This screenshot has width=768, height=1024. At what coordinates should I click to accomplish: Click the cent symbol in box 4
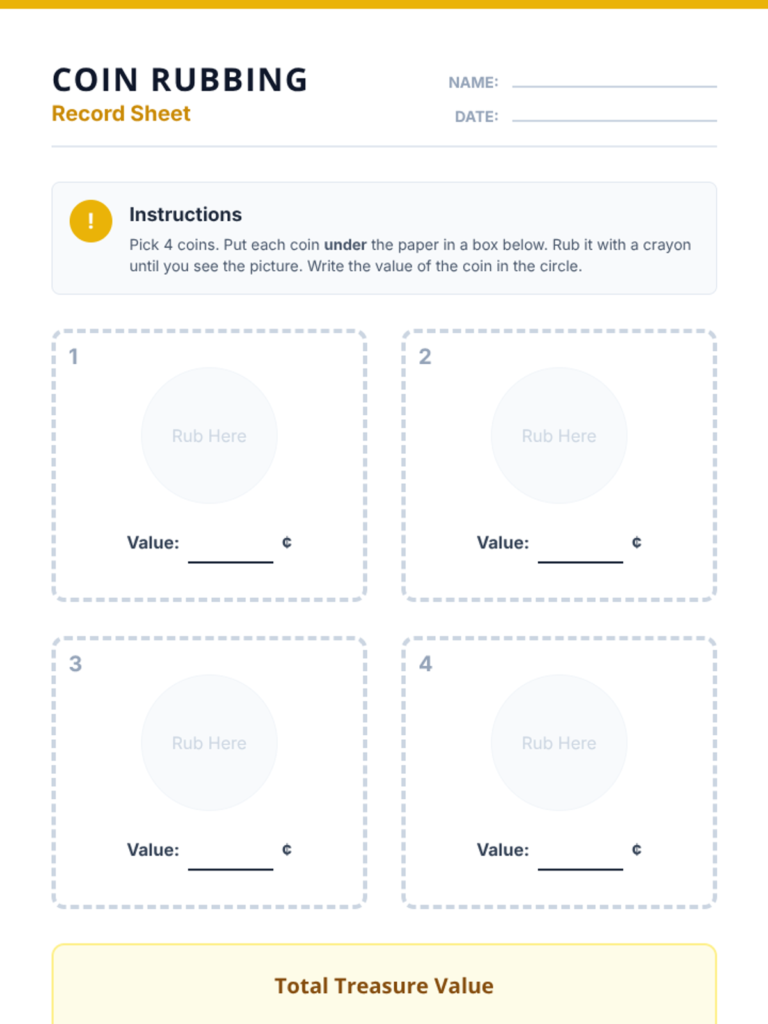(636, 850)
